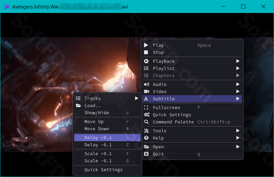
Task: Click the Quick Settings gears icon
Action: pyautogui.click(x=147, y=115)
